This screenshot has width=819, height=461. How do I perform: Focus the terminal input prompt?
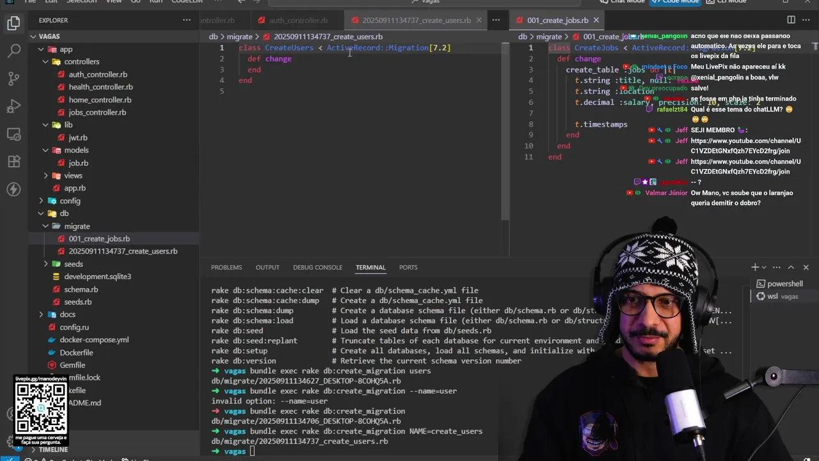coord(253,451)
